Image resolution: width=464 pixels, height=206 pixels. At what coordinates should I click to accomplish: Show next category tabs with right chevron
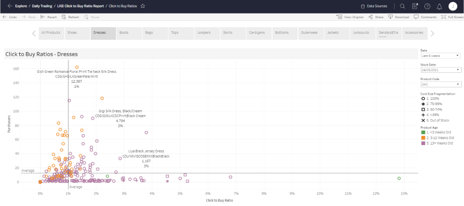pos(432,33)
